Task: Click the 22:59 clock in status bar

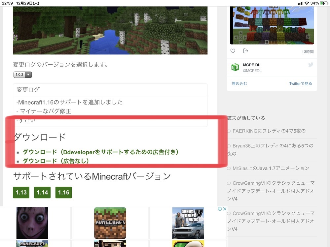Action: 7,3
